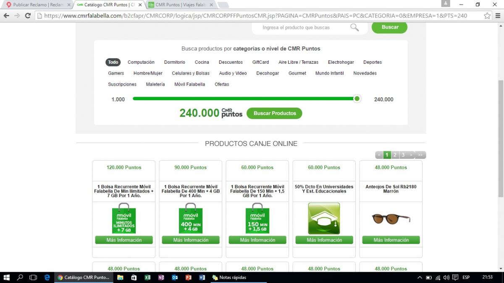Click the 400 MIN + 4 GB bag image

click(191, 218)
